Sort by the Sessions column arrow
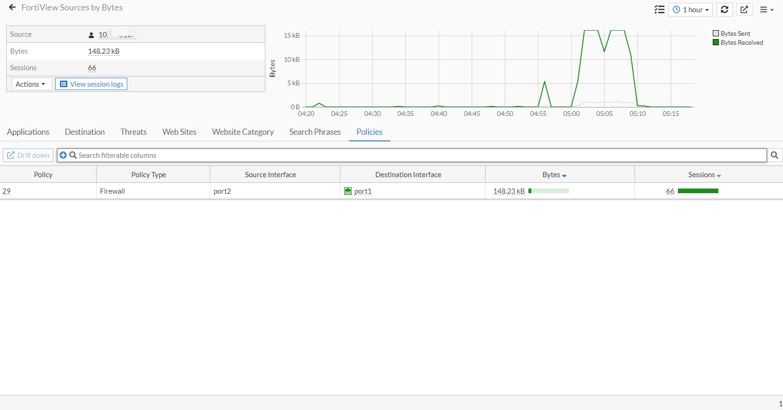 pos(719,176)
